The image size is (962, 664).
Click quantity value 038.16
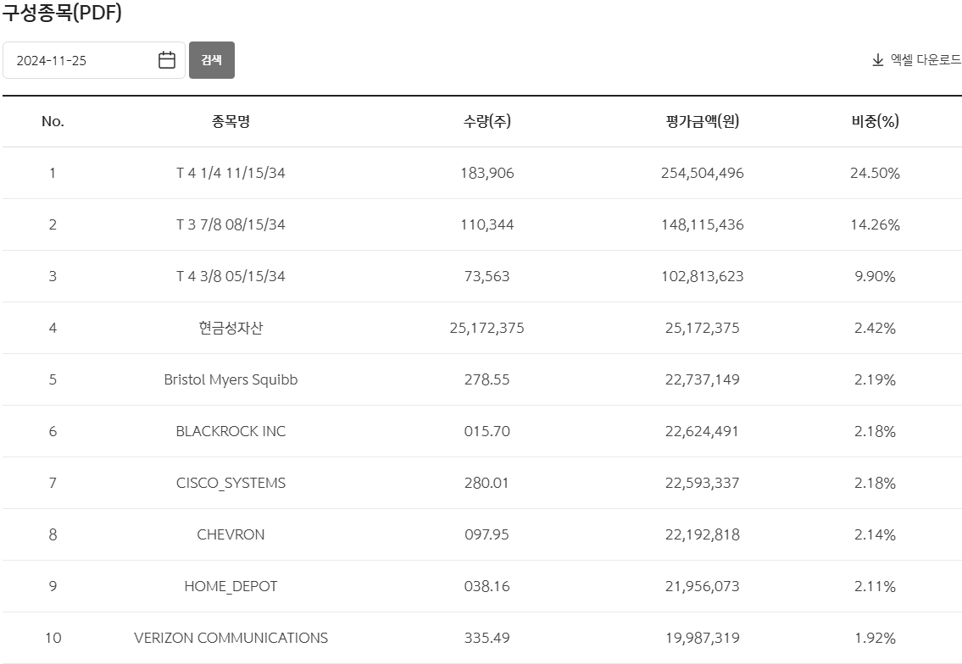(x=487, y=586)
